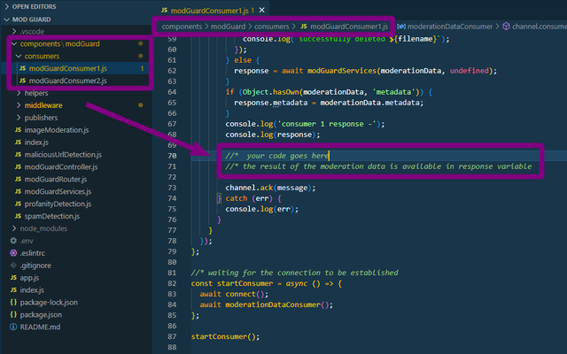Open the root-level index.js file

point(32,289)
